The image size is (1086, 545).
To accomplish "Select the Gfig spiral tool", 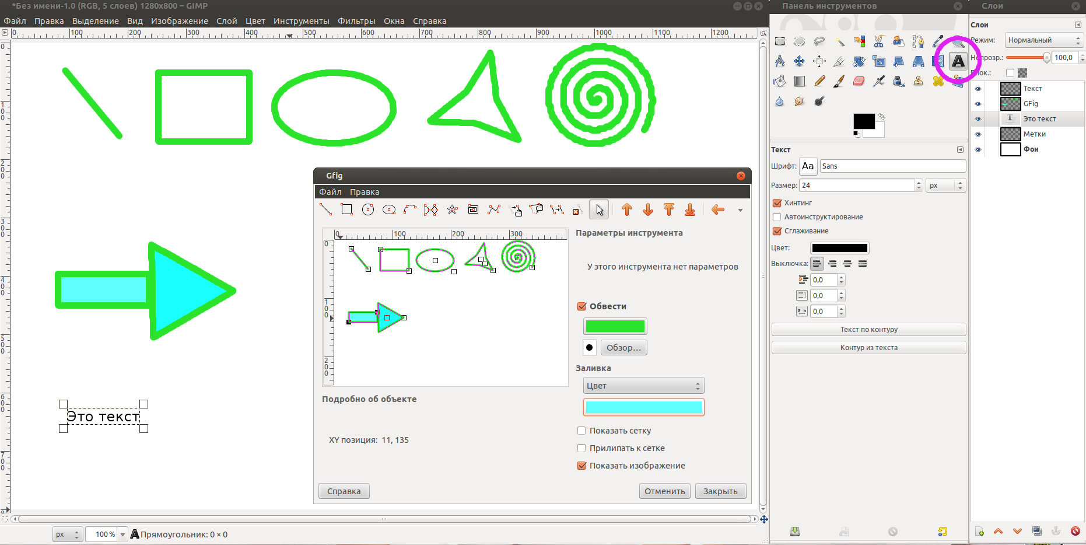I will point(473,210).
